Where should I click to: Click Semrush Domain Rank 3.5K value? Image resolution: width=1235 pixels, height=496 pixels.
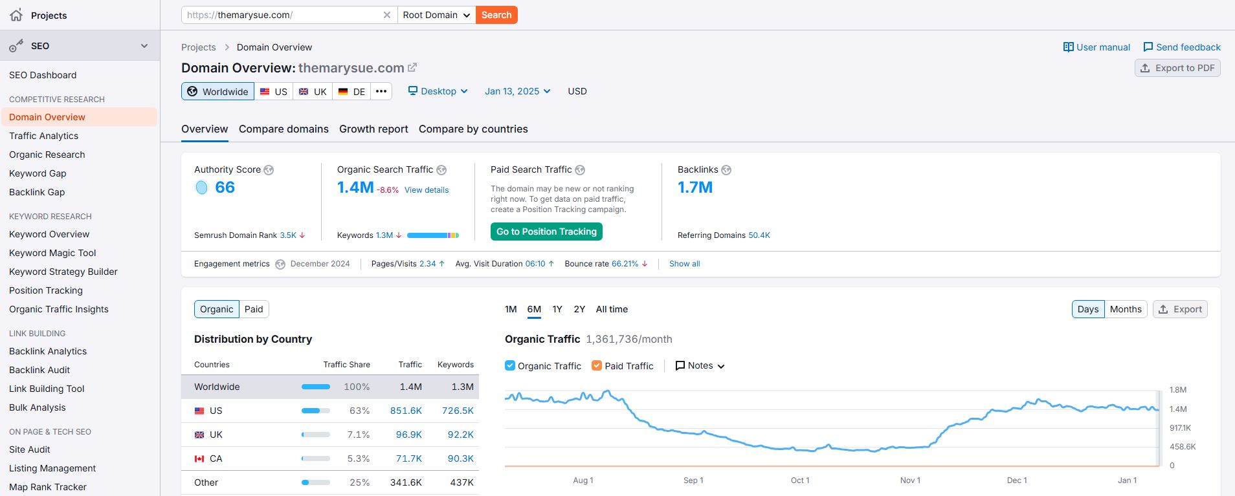(x=288, y=235)
